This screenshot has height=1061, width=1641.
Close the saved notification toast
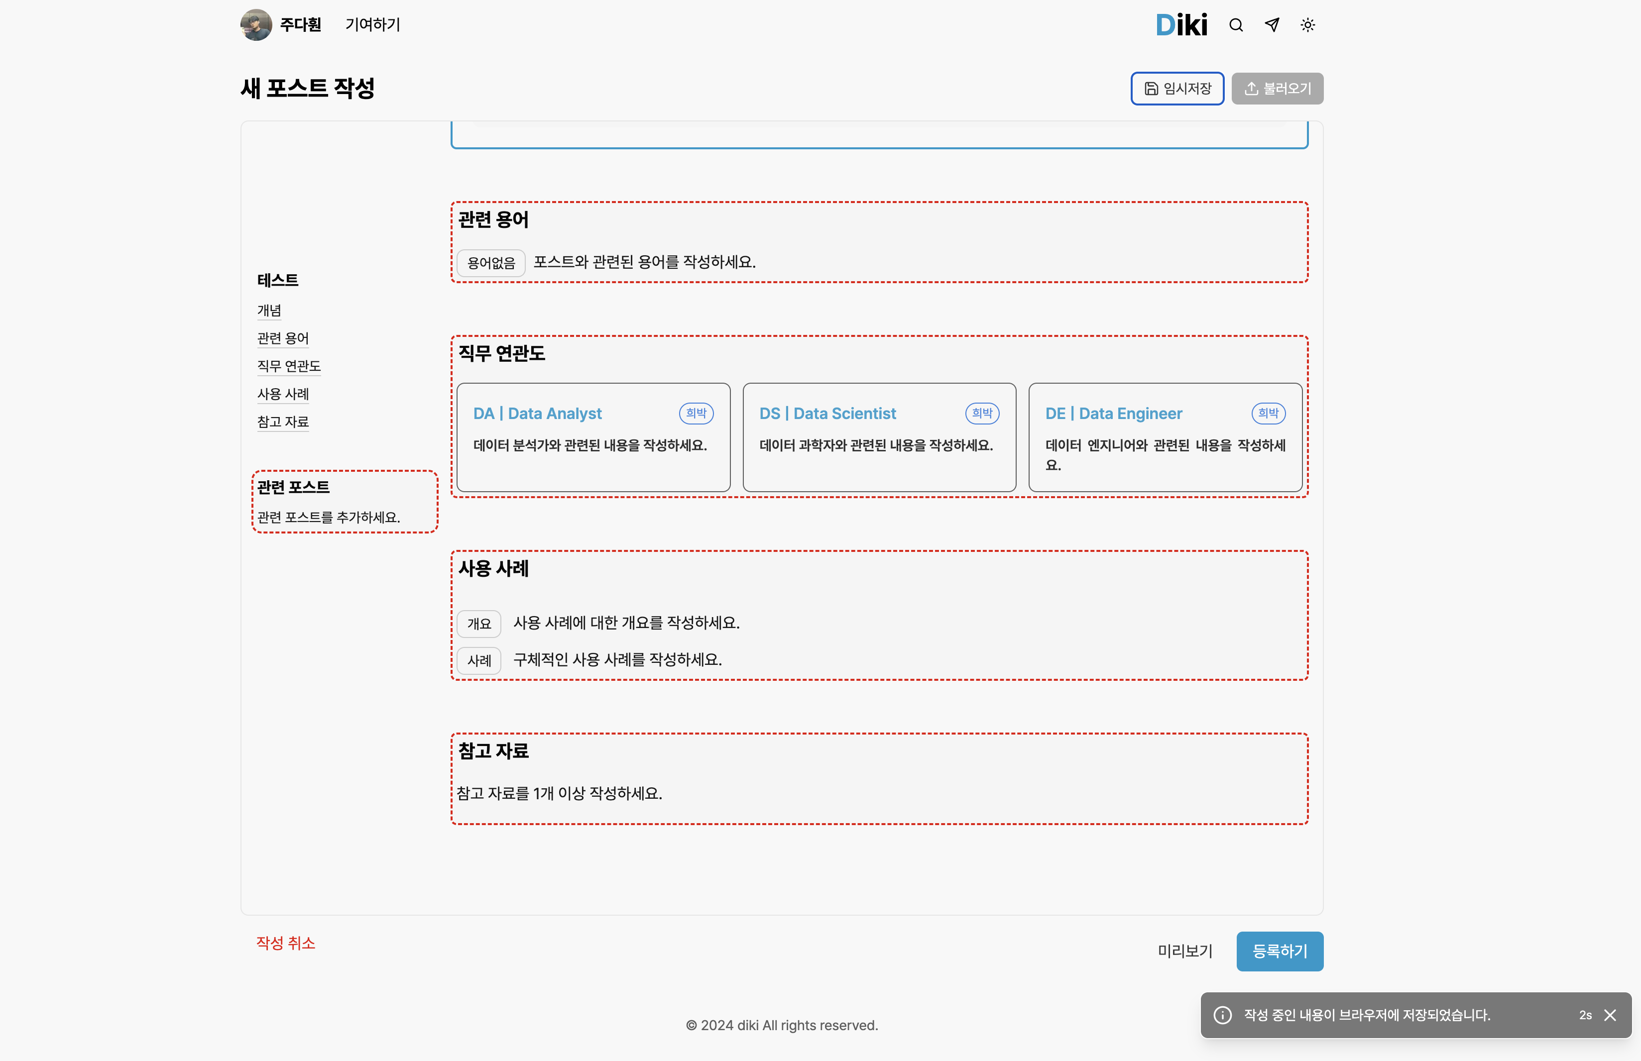(x=1610, y=1015)
